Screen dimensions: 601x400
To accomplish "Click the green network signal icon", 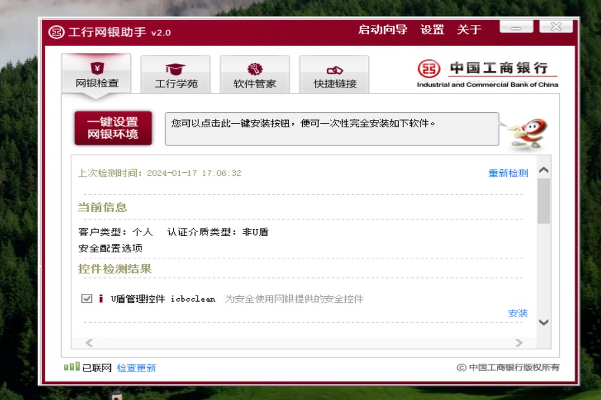I will pos(72,367).
